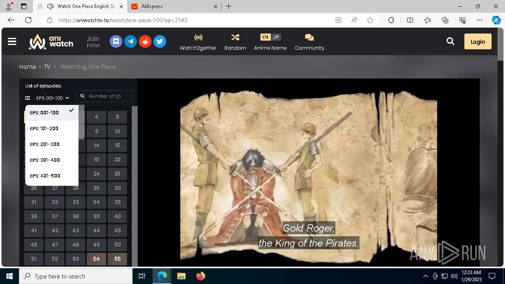Open episode 55
Viewport: 505px width, 284px height.
118,259
